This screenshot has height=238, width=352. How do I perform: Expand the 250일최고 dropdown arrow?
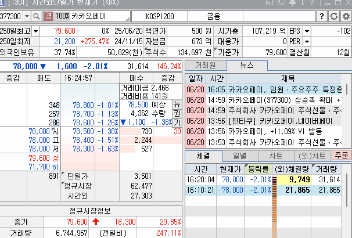35,31
